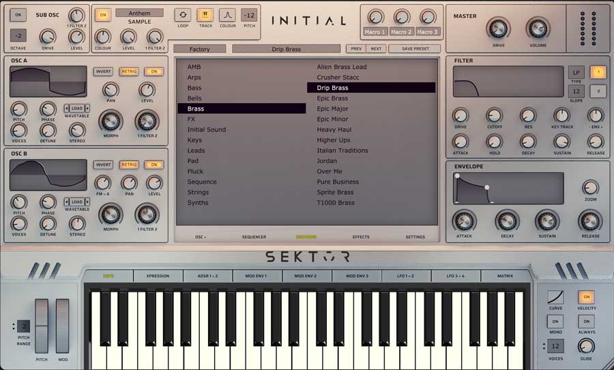
Task: Toggle the Sub Osc ON switch
Action: [18, 15]
